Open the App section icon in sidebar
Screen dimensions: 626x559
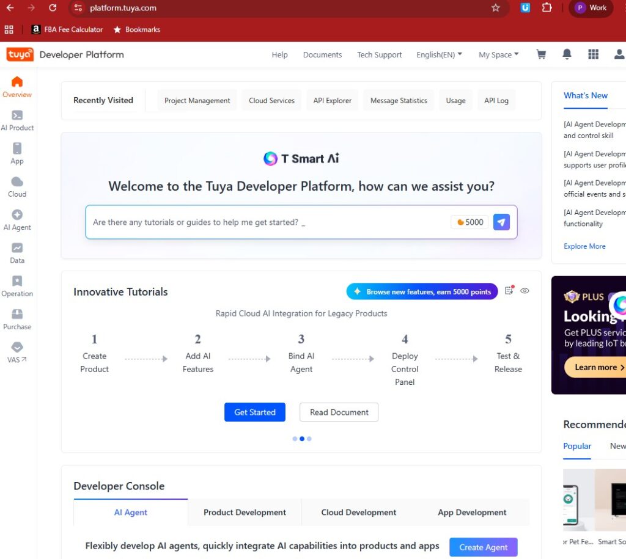tap(17, 153)
